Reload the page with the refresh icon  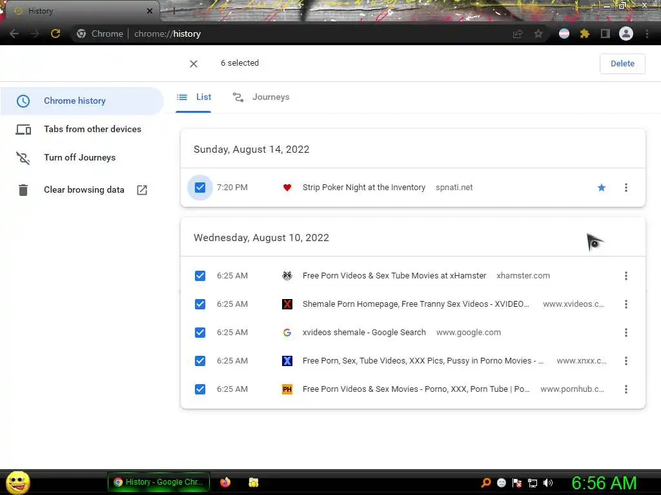(56, 34)
